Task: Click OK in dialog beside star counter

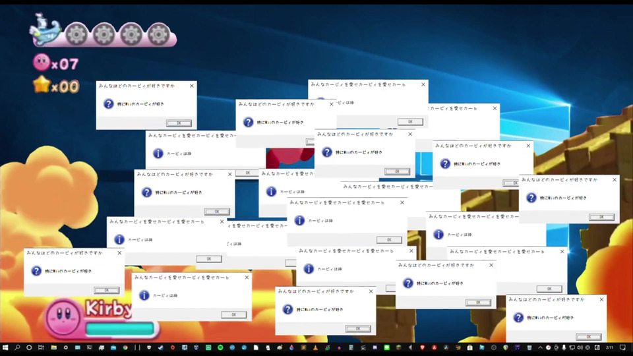Action: click(x=179, y=123)
